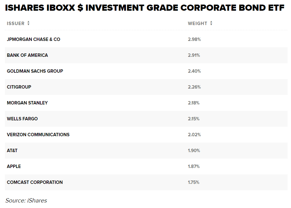Click the Morgan Stanley issuer name
This screenshot has width=291, height=208.
click(x=27, y=103)
